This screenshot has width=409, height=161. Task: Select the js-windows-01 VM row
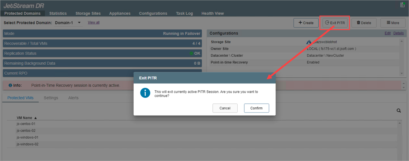click(x=28, y=137)
